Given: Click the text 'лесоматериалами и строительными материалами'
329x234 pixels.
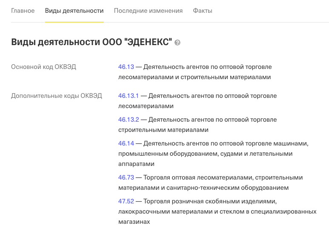Looking at the screenshot, I should (x=195, y=77).
